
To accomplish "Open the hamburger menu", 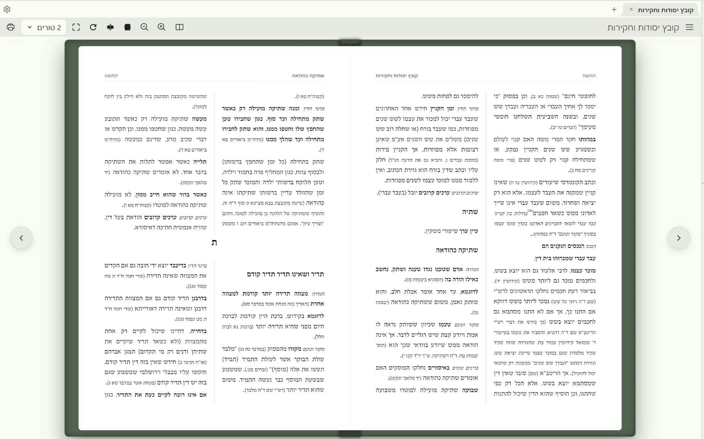I will tap(690, 27).
